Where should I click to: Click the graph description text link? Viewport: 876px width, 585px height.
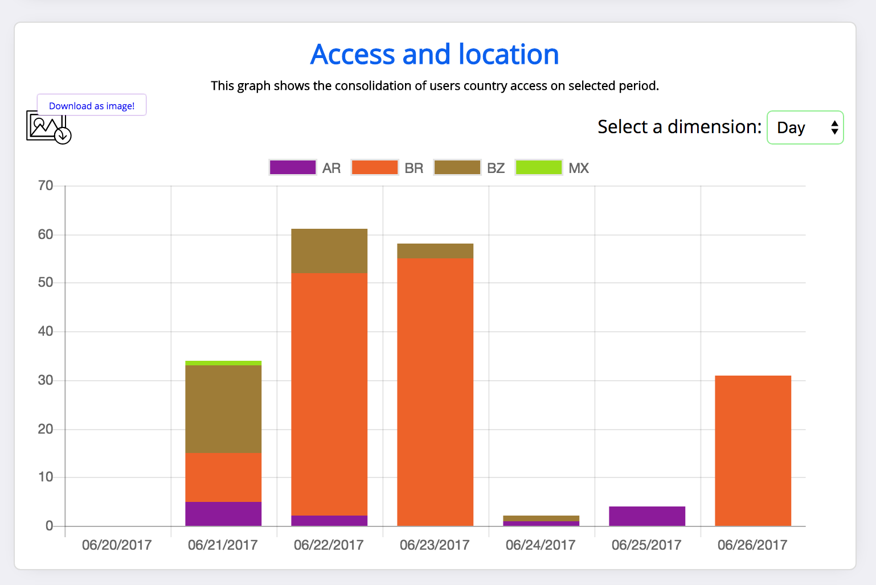pos(434,86)
